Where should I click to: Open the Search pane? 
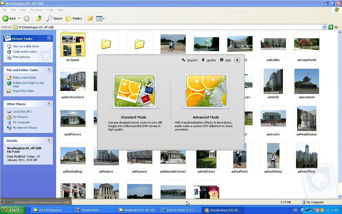coord(55,18)
